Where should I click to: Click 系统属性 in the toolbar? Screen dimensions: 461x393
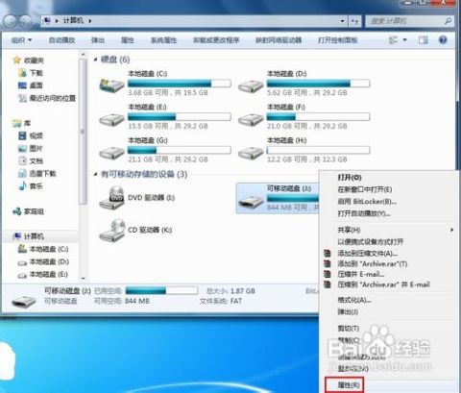163,40
